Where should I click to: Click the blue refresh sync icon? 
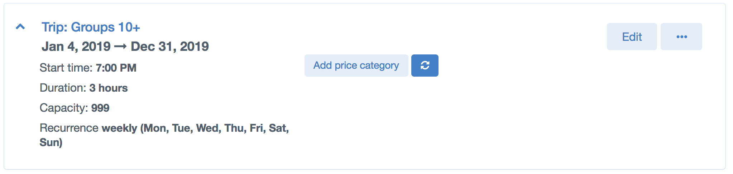(425, 66)
